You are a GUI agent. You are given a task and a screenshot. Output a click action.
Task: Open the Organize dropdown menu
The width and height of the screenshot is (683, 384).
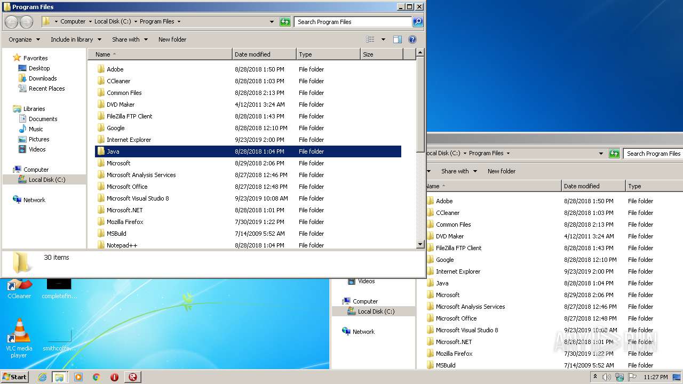click(x=24, y=39)
